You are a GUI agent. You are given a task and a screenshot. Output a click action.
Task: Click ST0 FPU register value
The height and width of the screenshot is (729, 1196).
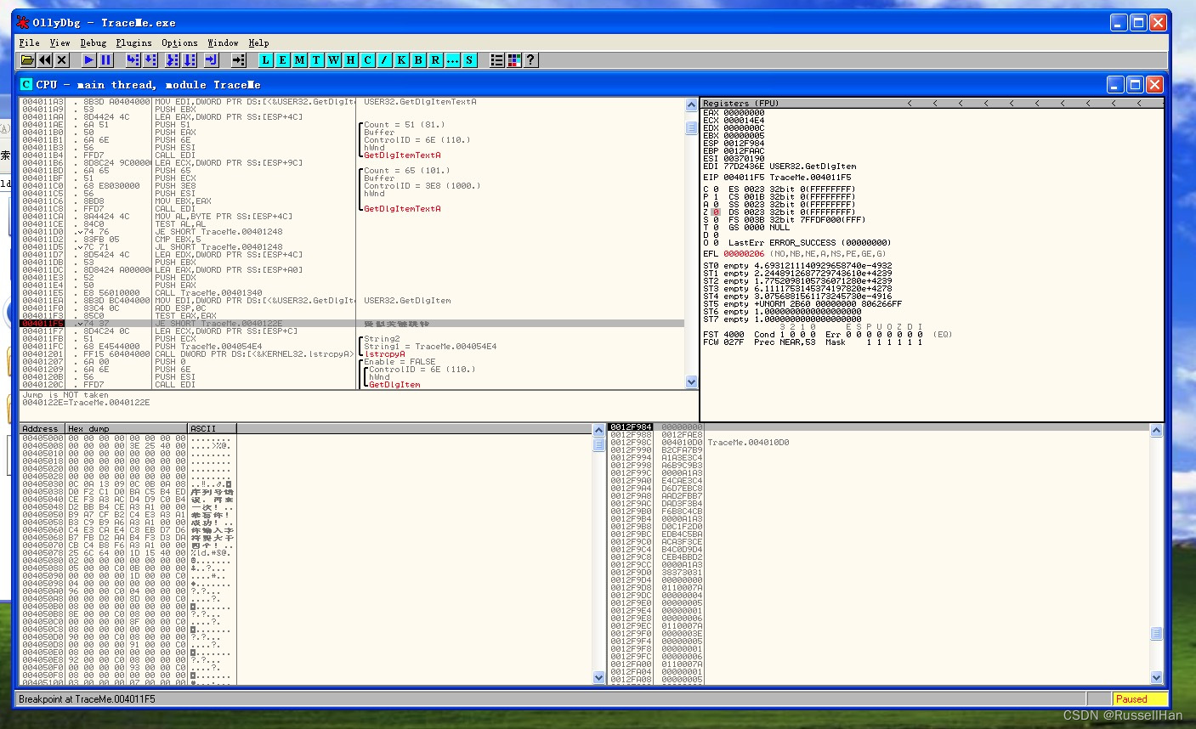(x=823, y=266)
